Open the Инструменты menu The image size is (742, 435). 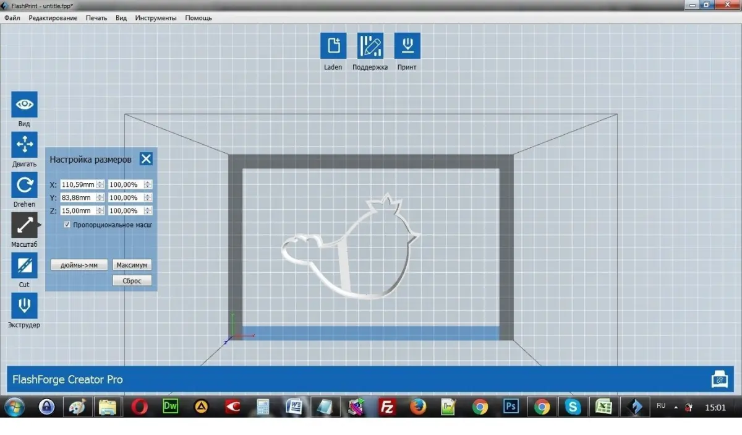pyautogui.click(x=156, y=18)
